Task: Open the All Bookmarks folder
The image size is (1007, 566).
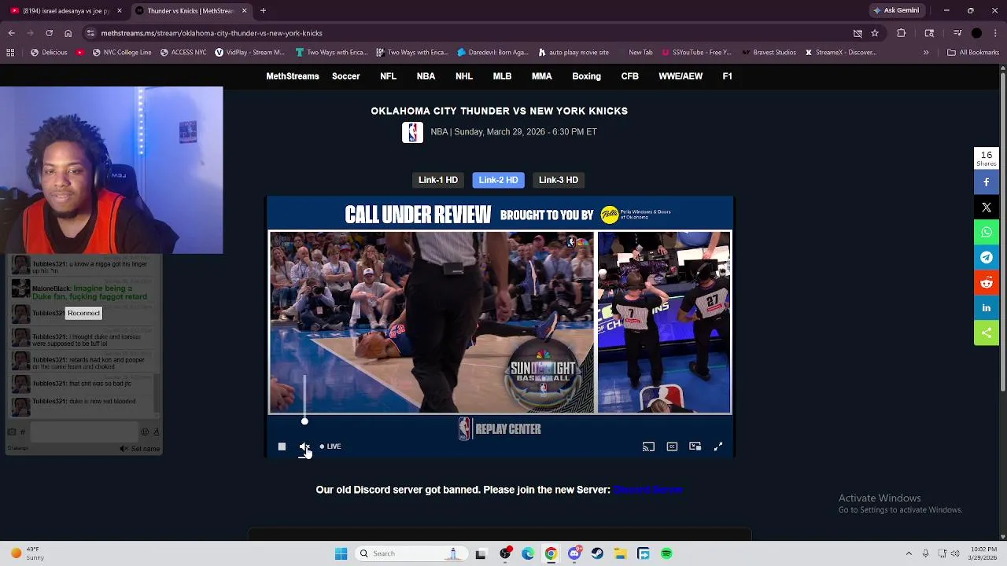Action: point(973,53)
